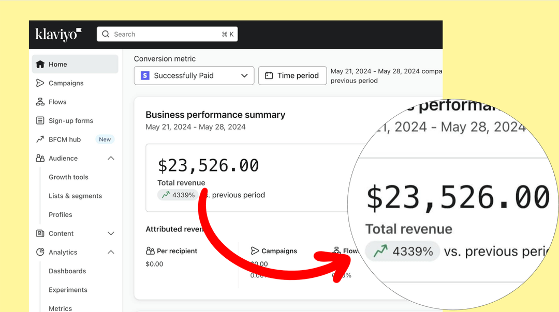The width and height of the screenshot is (559, 312).
Task: Click the Flows sidebar icon
Action: (x=40, y=102)
